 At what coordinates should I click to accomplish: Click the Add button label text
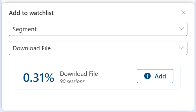[x=160, y=76]
